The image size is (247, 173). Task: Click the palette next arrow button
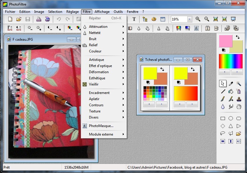coord(237,72)
